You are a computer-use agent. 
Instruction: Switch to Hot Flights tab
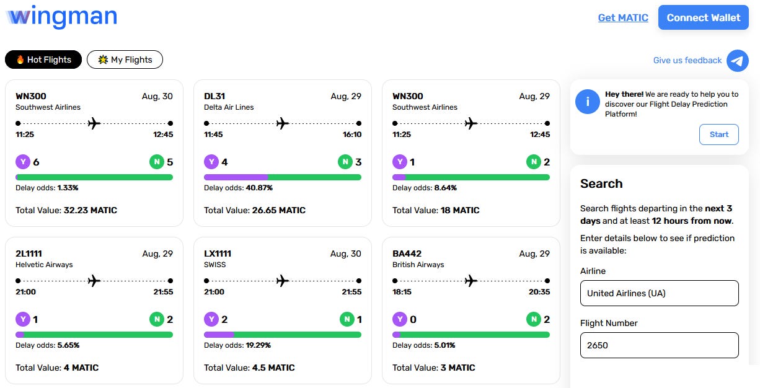coord(43,60)
